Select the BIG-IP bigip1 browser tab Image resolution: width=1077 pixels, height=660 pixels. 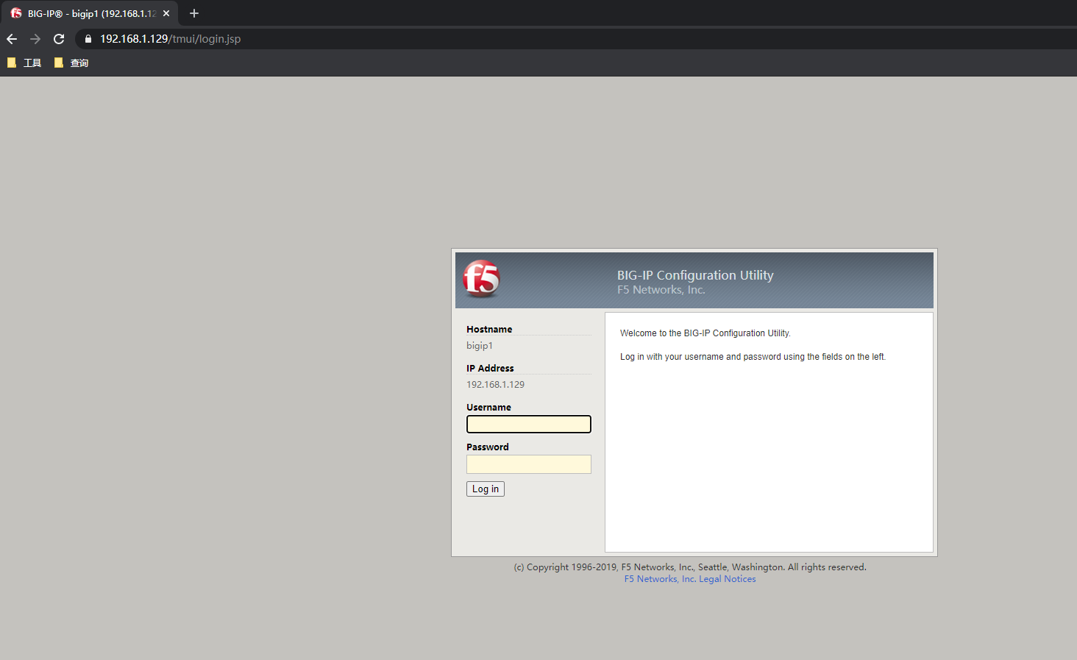(90, 13)
